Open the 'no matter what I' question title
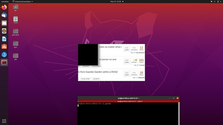Screen dimensions: 223x125 pos(110,47)
